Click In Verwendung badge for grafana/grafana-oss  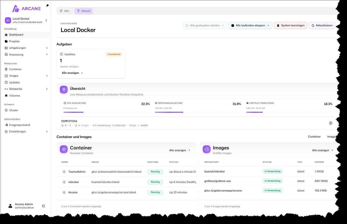272,181
